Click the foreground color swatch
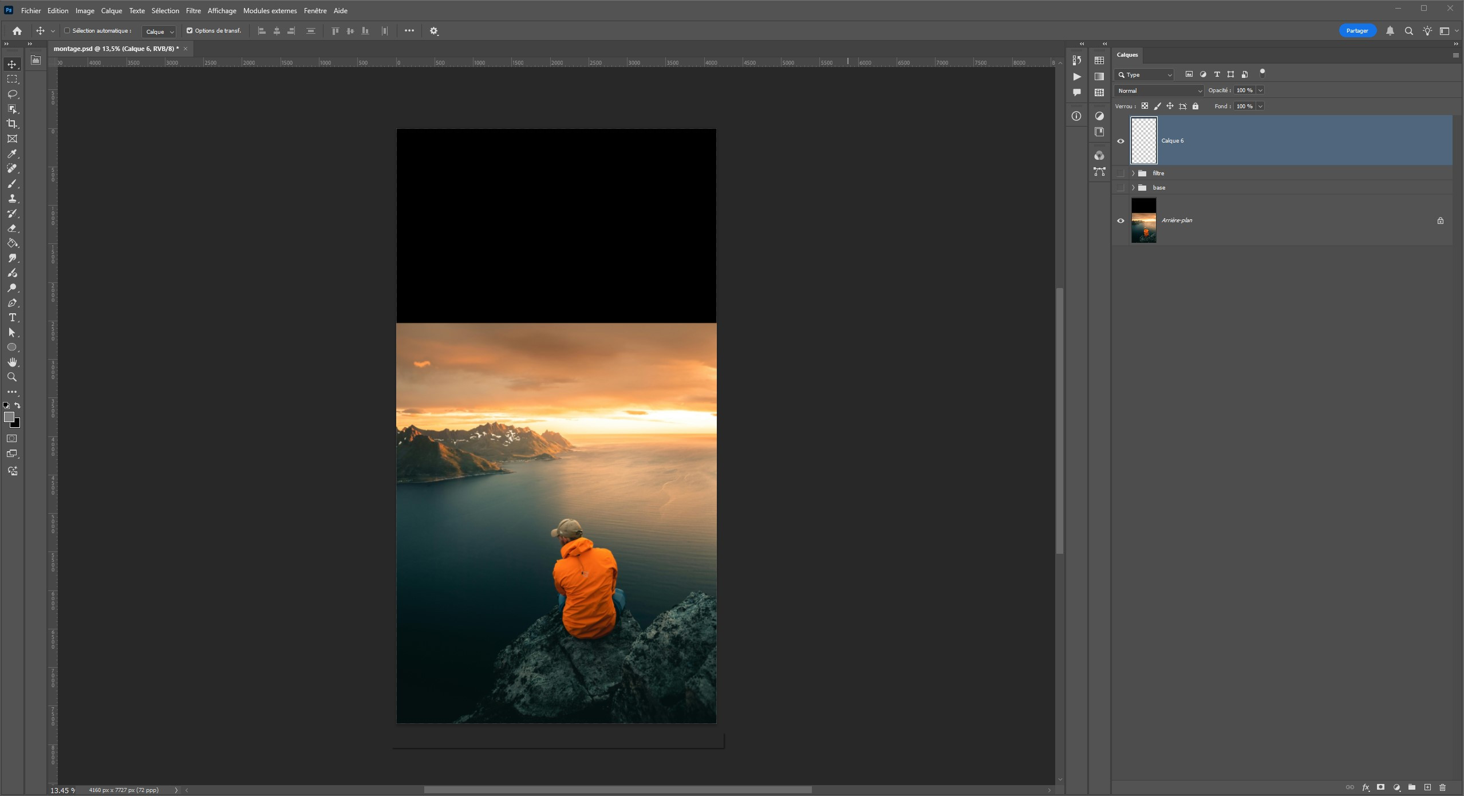1464x796 pixels. [9, 417]
